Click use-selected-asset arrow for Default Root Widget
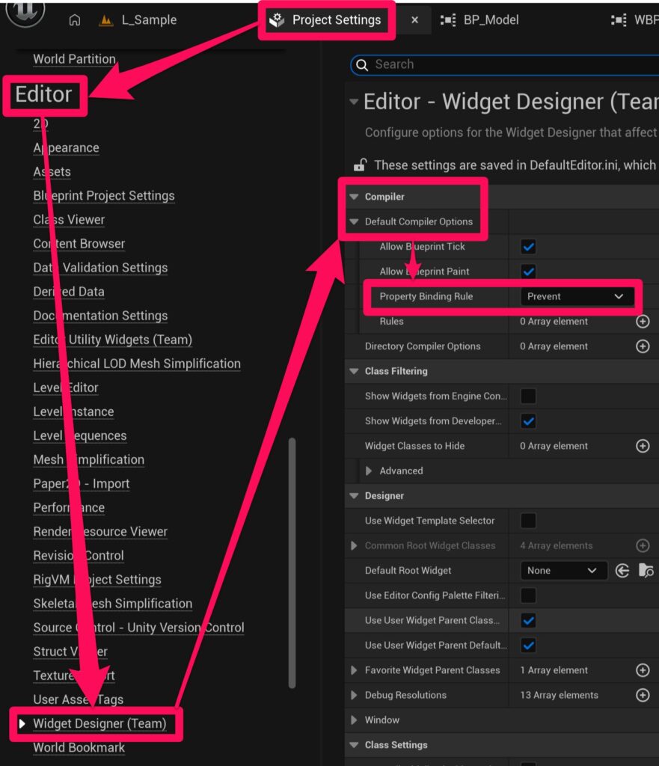This screenshot has width=659, height=766. pos(622,571)
